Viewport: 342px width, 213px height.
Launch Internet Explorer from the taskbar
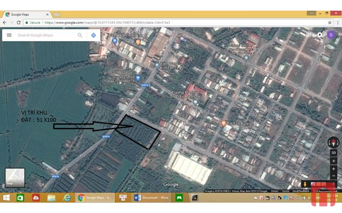(67, 197)
